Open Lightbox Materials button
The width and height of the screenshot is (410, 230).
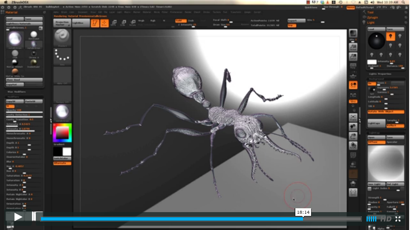[24, 23]
